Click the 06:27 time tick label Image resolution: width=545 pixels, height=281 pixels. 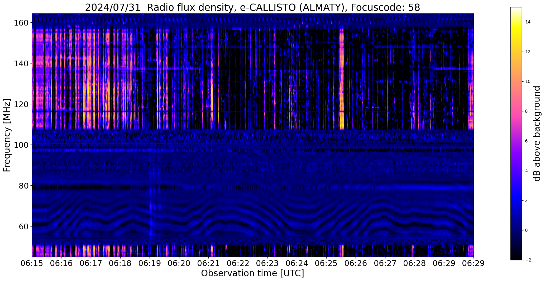coord(385,263)
